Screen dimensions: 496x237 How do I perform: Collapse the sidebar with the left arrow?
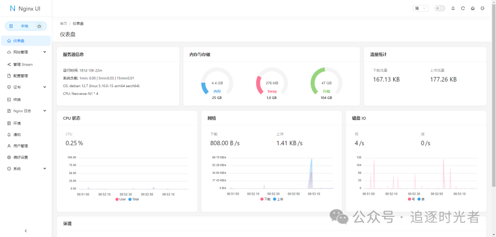(x=26, y=231)
